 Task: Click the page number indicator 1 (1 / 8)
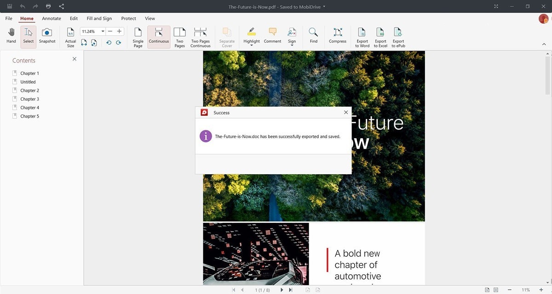click(x=262, y=290)
